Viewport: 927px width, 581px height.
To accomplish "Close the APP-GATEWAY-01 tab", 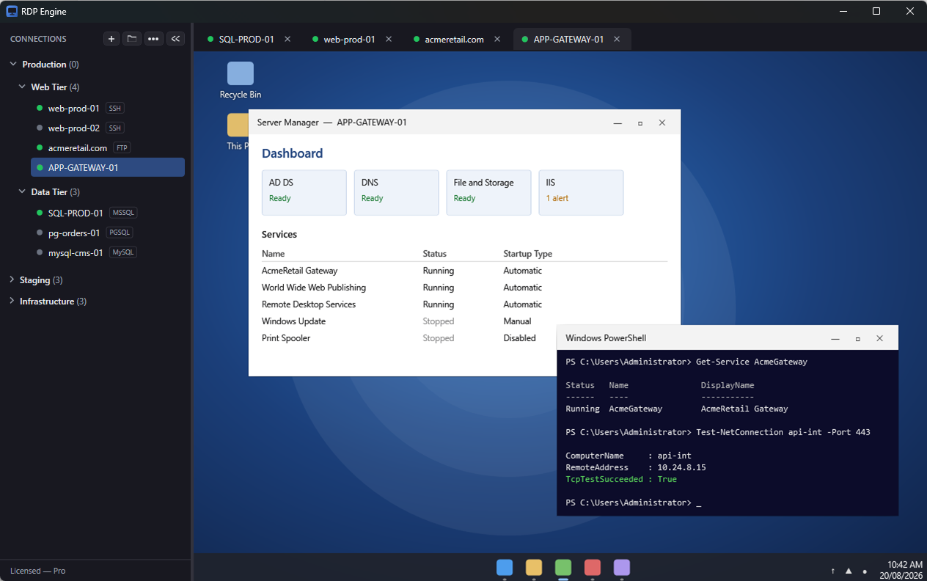I will (617, 39).
